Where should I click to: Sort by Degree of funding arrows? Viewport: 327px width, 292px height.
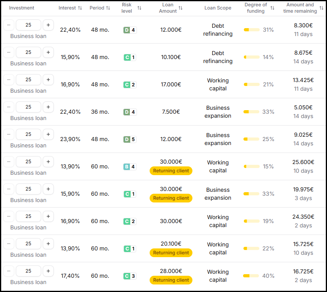tap(272, 8)
